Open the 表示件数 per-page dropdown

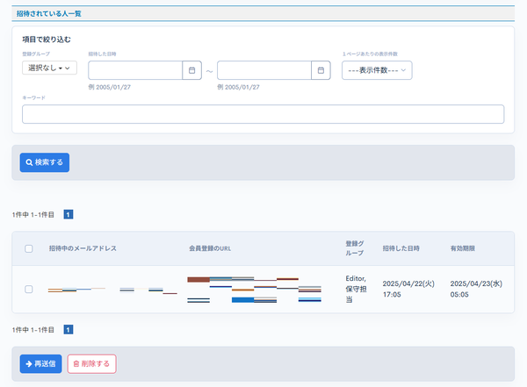pyautogui.click(x=377, y=70)
